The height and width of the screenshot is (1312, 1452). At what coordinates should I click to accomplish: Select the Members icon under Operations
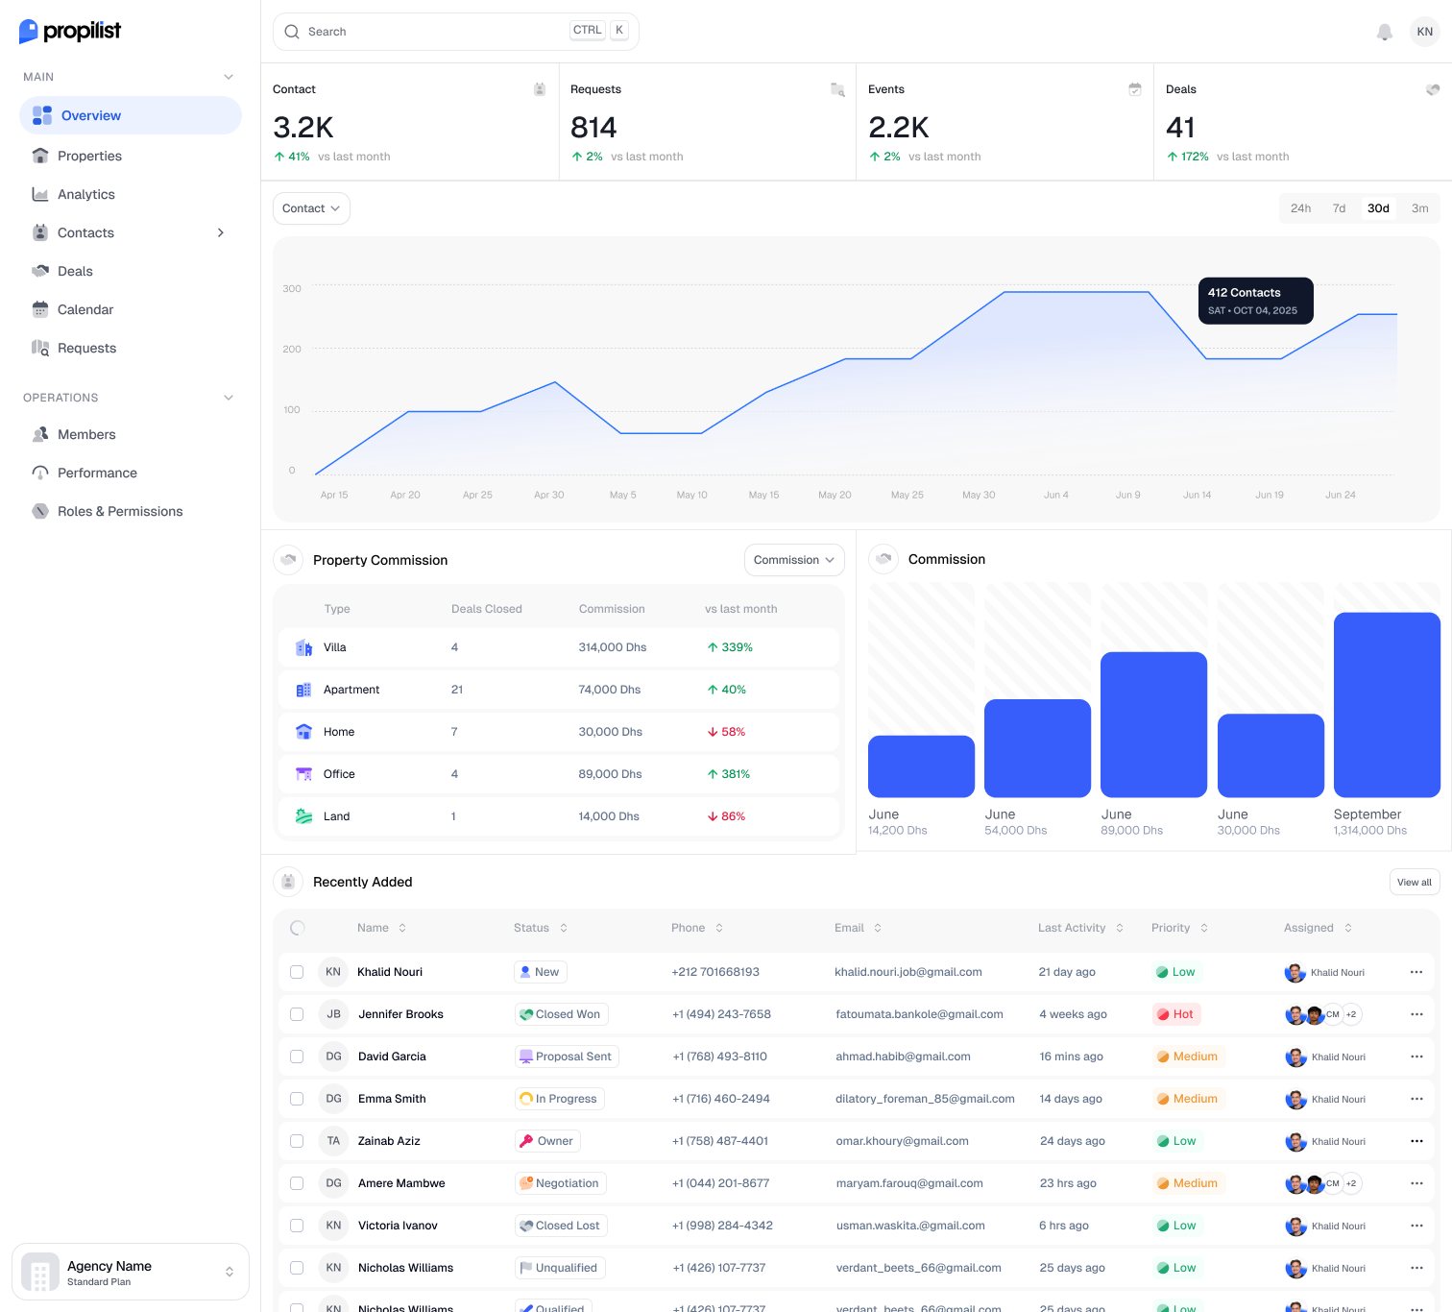pyautogui.click(x=40, y=434)
